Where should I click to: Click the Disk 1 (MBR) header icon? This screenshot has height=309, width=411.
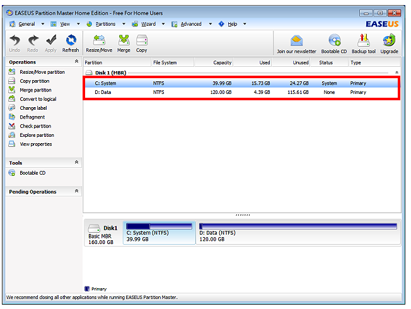coord(90,73)
